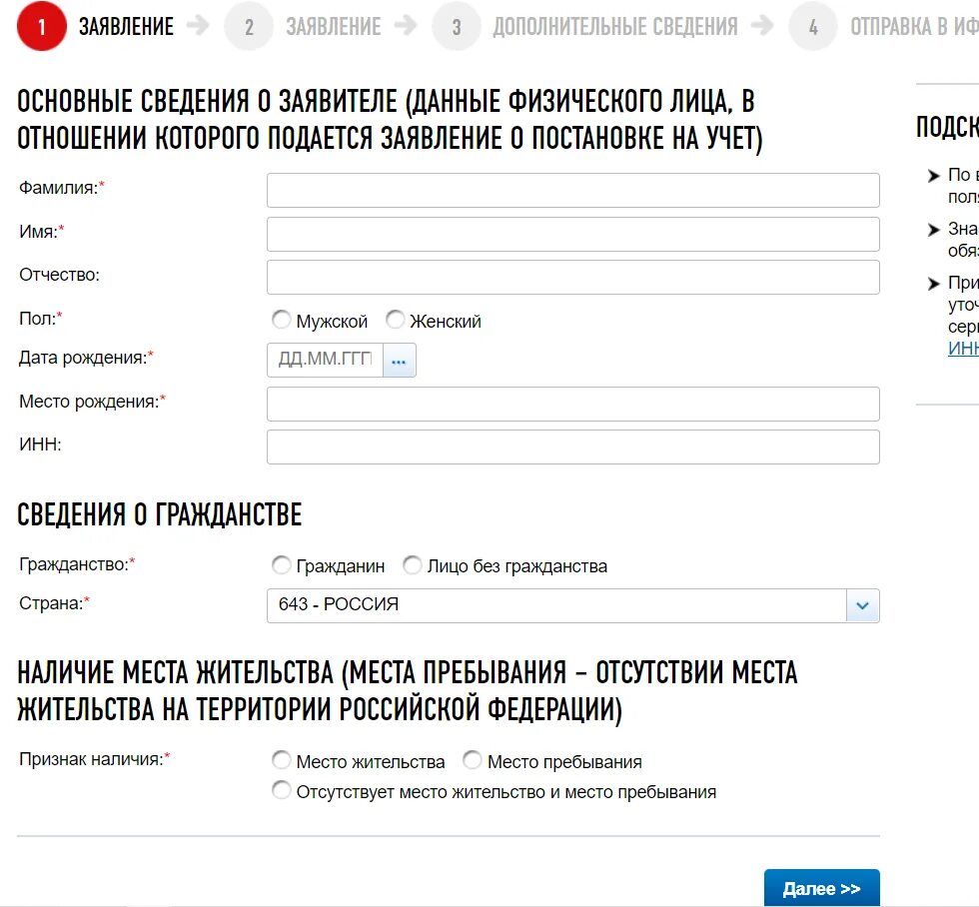This screenshot has width=979, height=907.
Task: Go to Дополнительные сведения step tab
Action: 614,27
